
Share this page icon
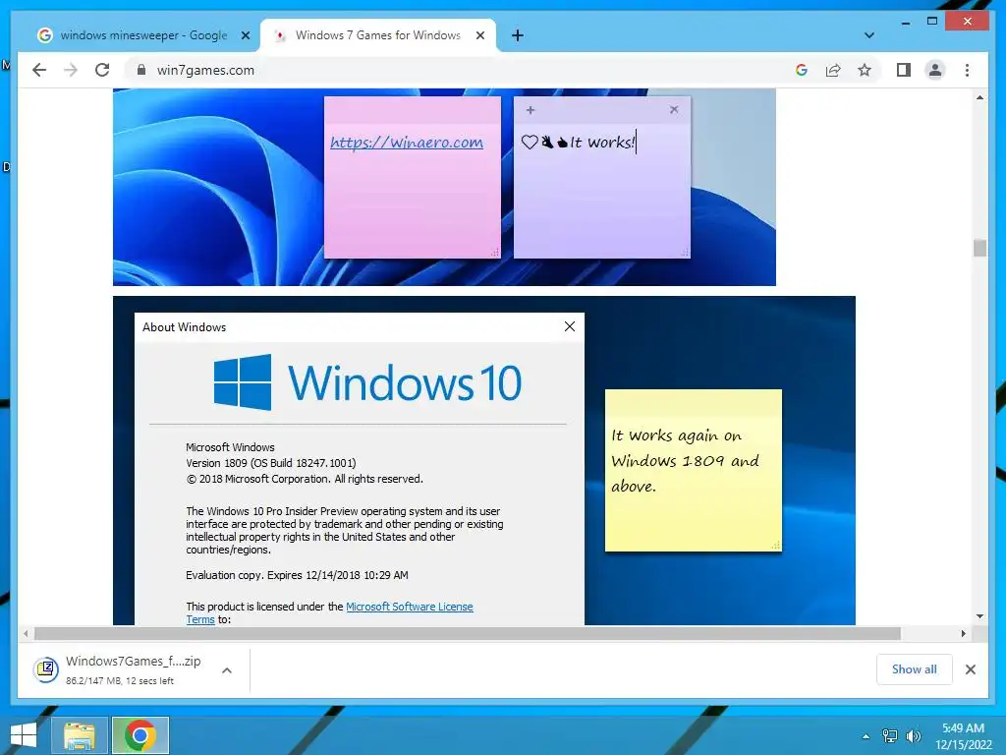click(833, 70)
